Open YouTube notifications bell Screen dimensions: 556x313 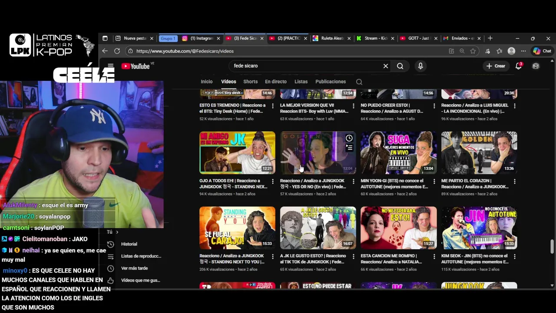tap(518, 66)
